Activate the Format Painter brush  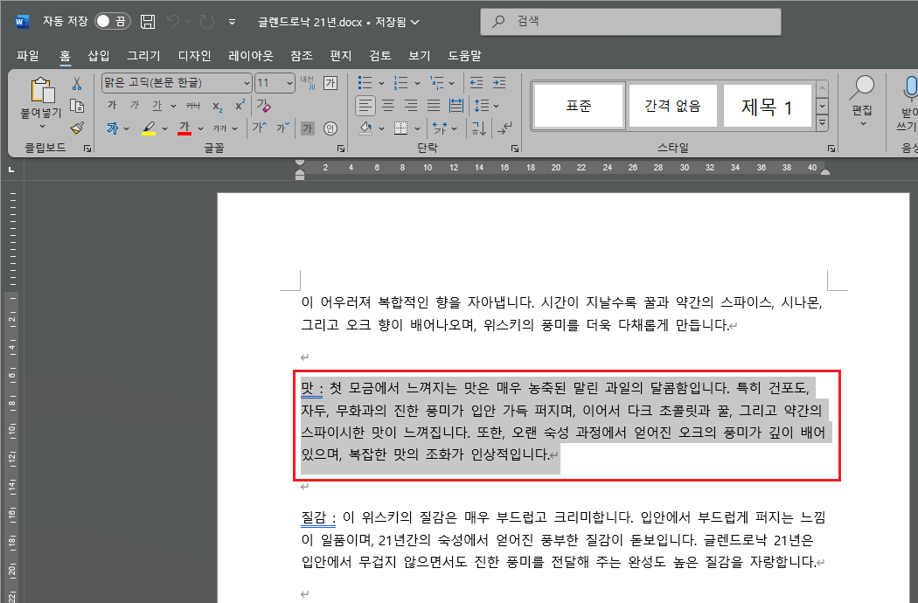pos(77,128)
